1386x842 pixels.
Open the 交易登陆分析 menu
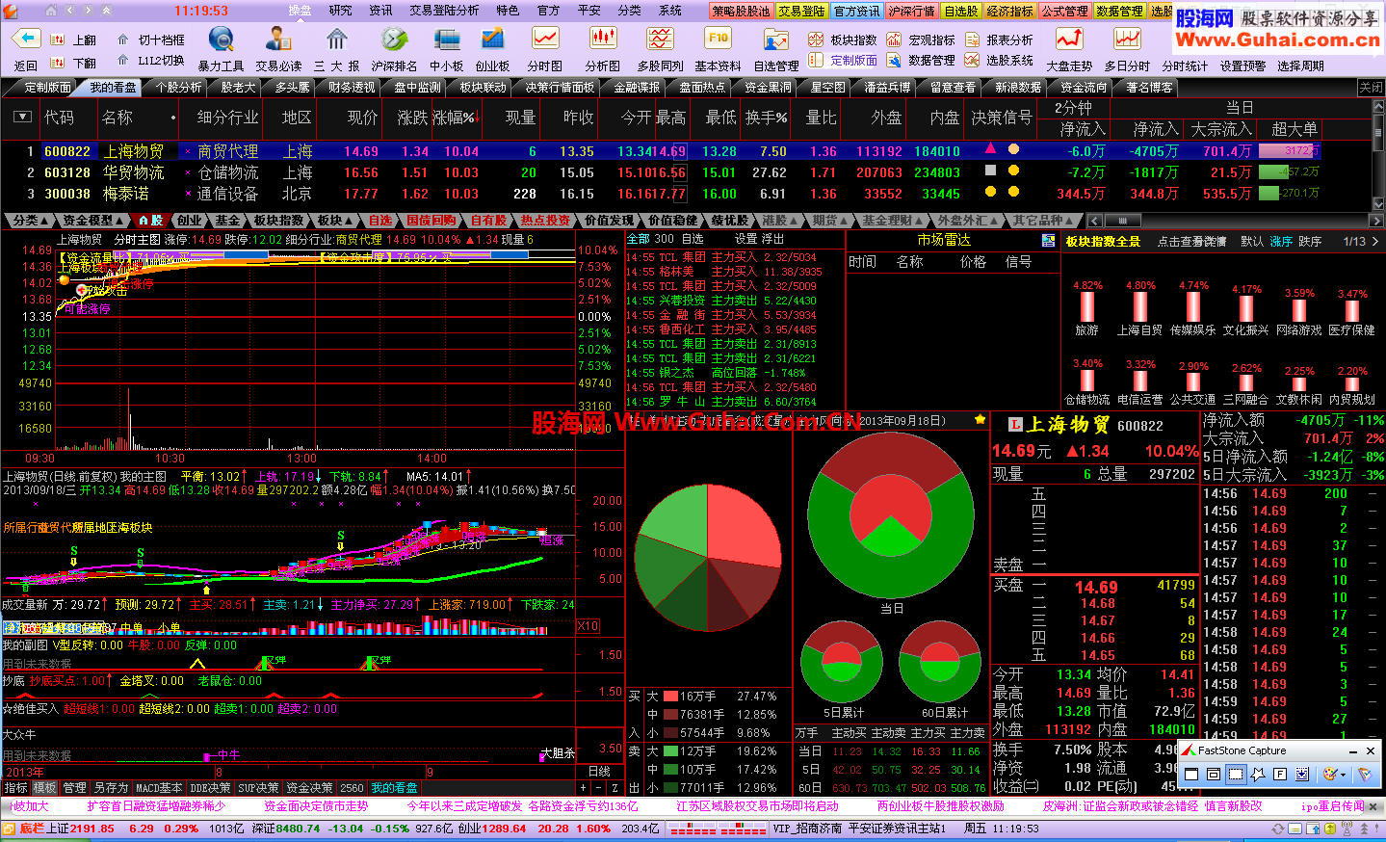coord(444,11)
